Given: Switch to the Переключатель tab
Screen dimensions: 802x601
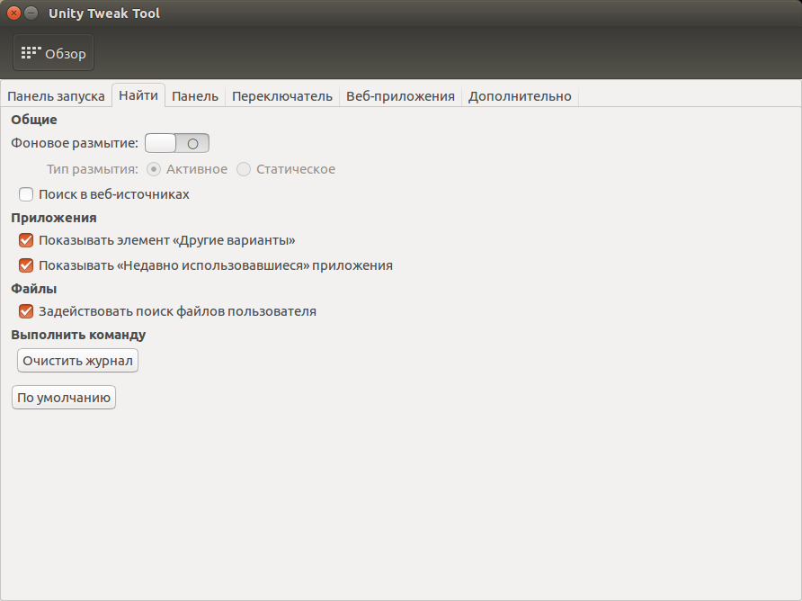Looking at the screenshot, I should pos(281,96).
